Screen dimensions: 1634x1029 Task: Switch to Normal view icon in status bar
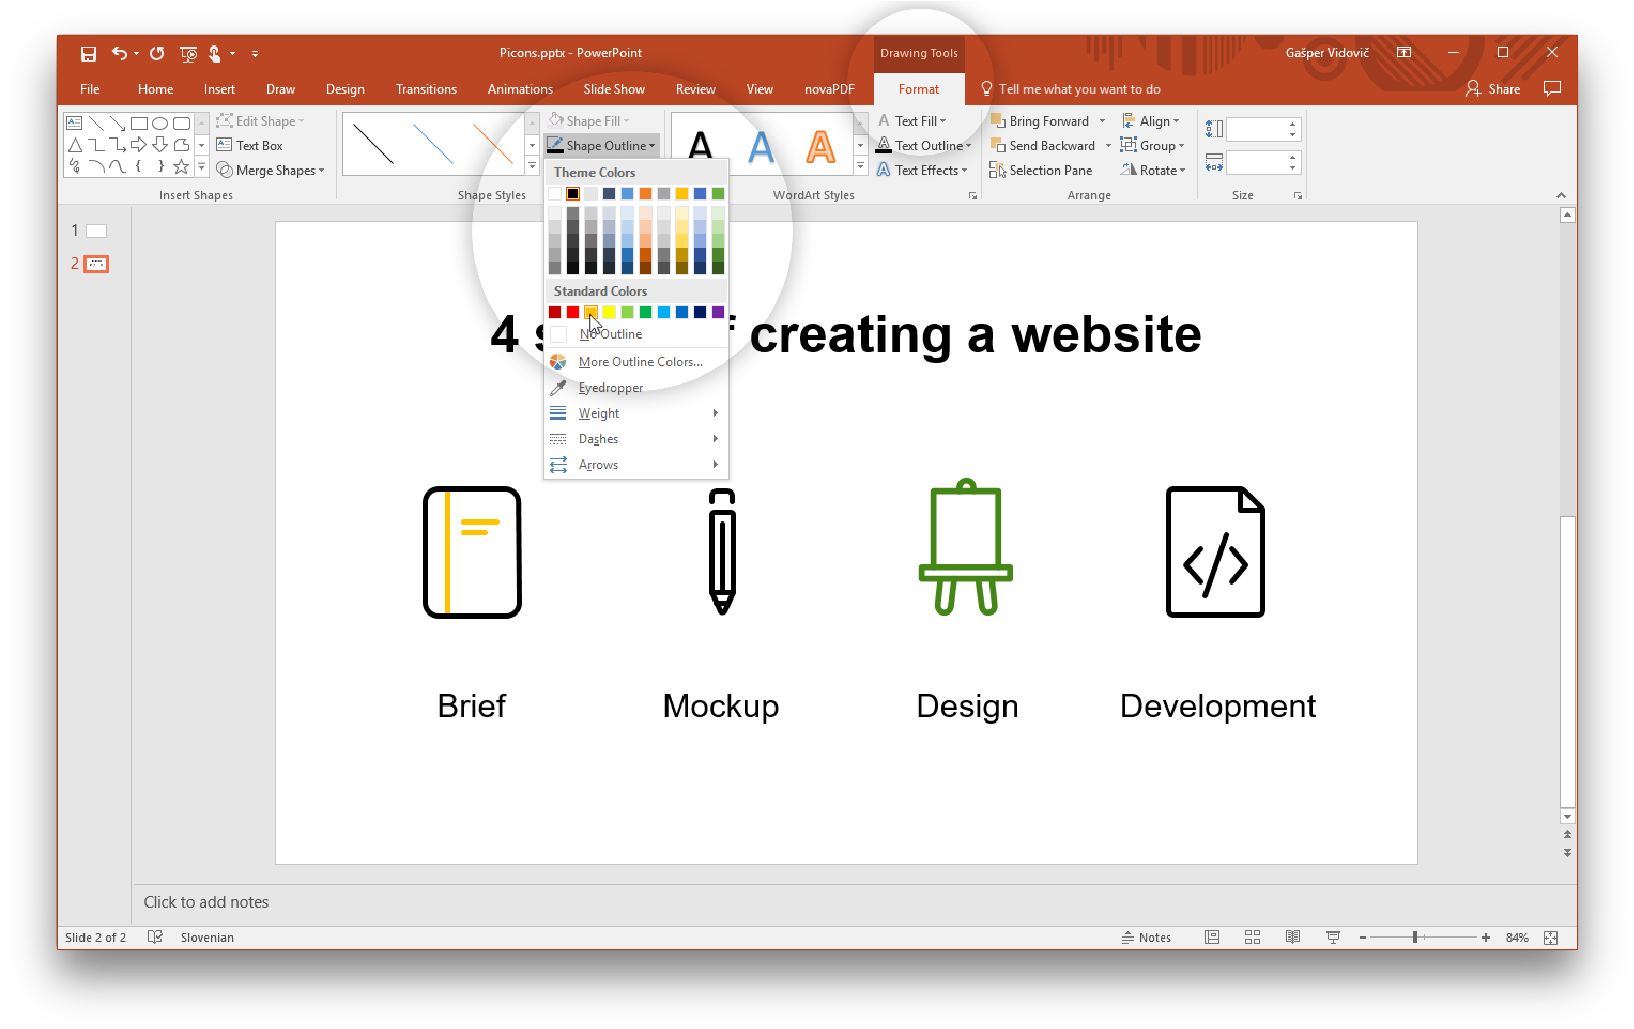point(1212,937)
